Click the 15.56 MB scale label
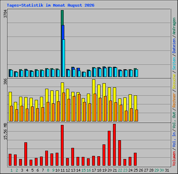This screenshot has height=174, width=178. click(5, 131)
